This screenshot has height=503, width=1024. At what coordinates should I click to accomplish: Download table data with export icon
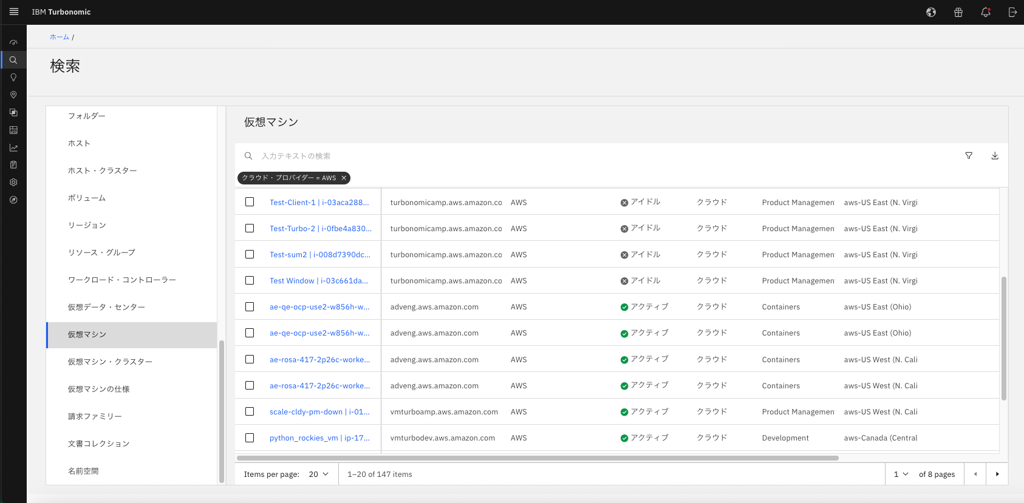coord(995,156)
